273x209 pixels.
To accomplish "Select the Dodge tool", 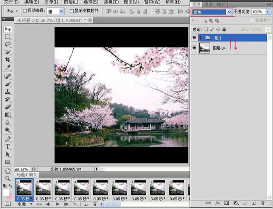I will (x=8, y=130).
